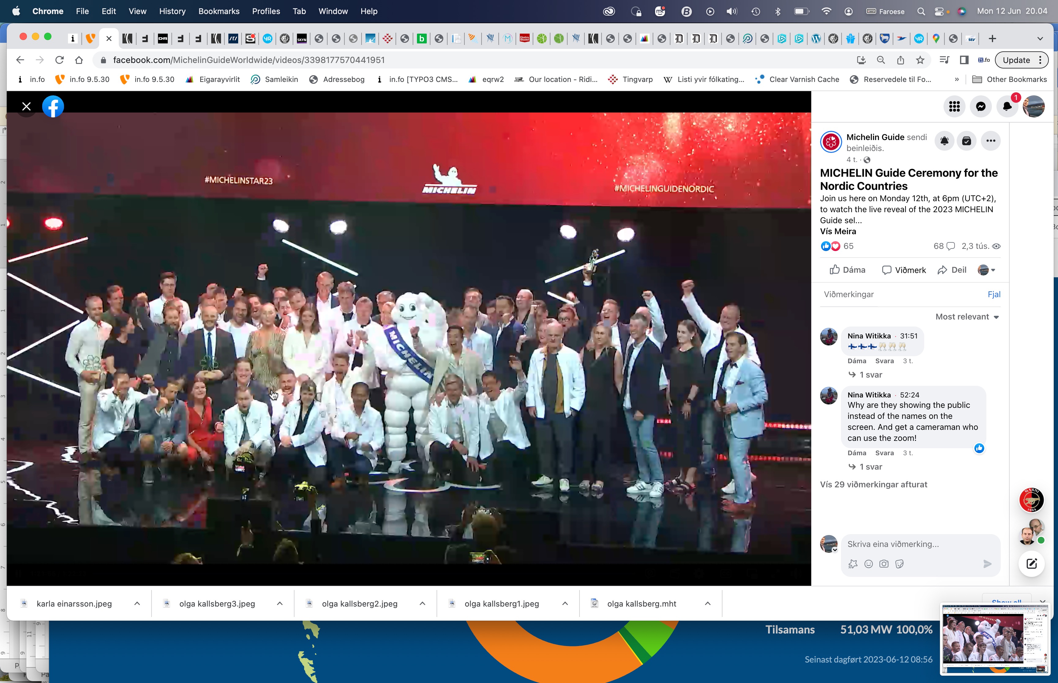Click Vís 29 viðmerkingar afturat
1058x683 pixels.
tap(873, 484)
